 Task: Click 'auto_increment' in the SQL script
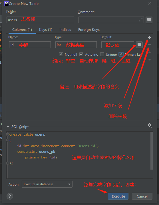point(45,146)
